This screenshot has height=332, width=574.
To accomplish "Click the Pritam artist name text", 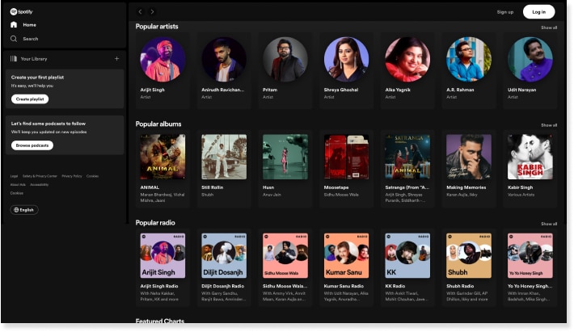I will pyautogui.click(x=270, y=90).
